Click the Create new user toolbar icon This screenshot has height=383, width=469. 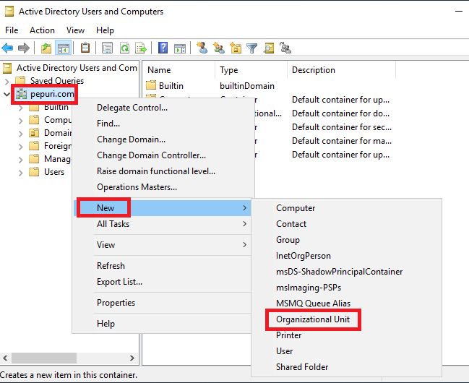(x=202, y=48)
